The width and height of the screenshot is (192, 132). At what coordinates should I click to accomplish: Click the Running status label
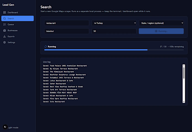coord(52,47)
